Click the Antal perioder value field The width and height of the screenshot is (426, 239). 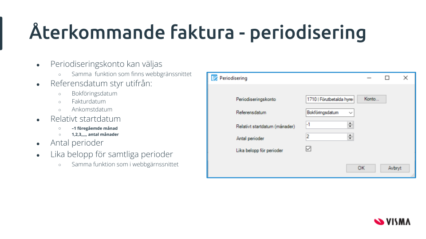326,137
